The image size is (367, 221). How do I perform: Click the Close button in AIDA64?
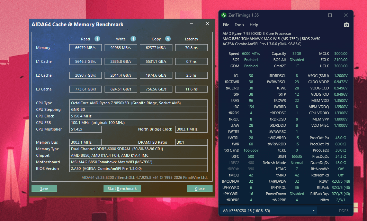point(200,189)
